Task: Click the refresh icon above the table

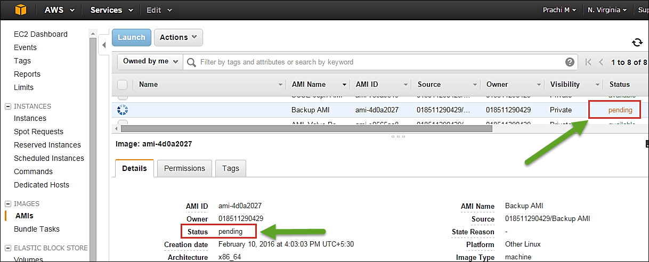Action: tap(637, 43)
